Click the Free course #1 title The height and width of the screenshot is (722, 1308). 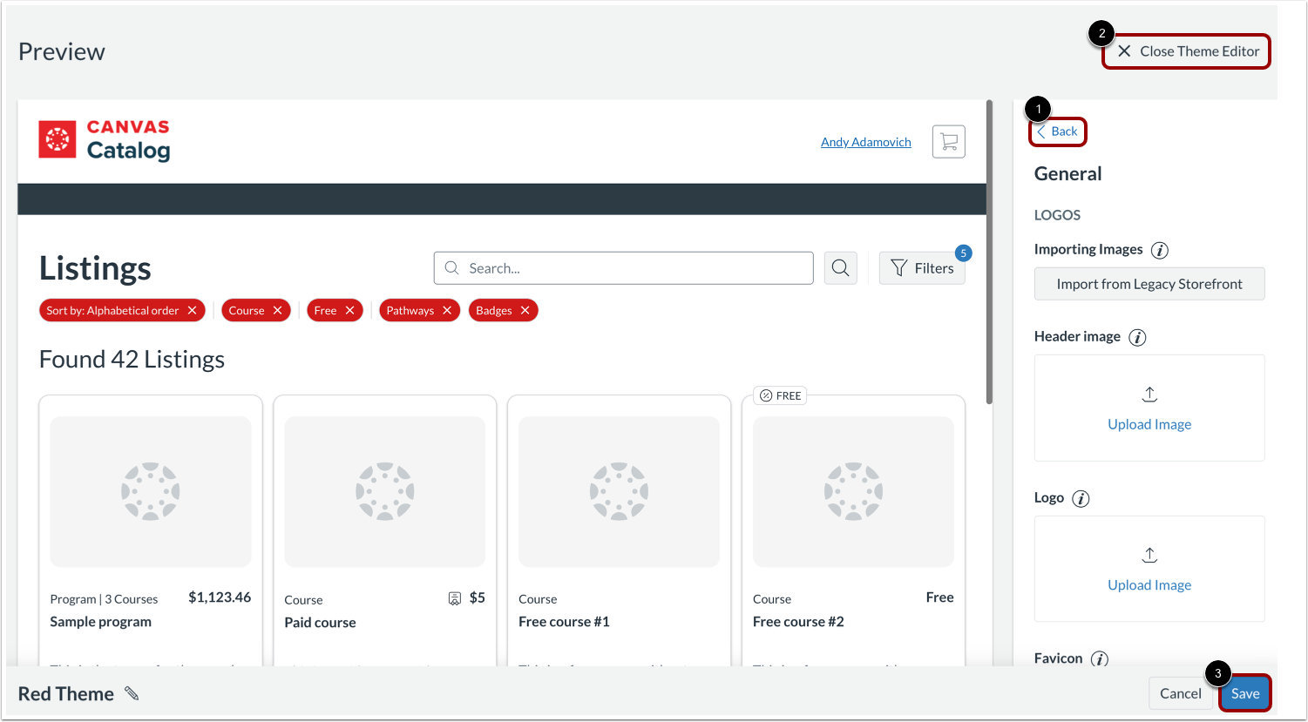pyautogui.click(x=564, y=622)
